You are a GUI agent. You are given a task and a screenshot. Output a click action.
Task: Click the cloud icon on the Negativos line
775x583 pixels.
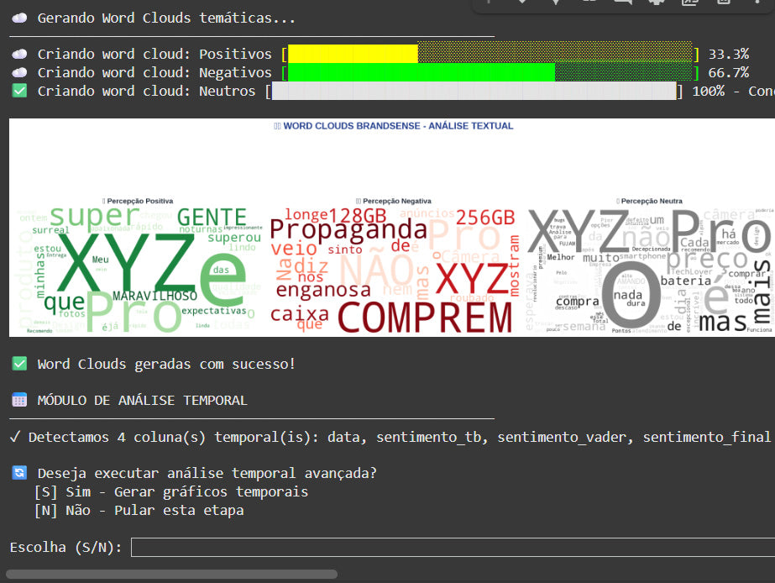[x=19, y=72]
